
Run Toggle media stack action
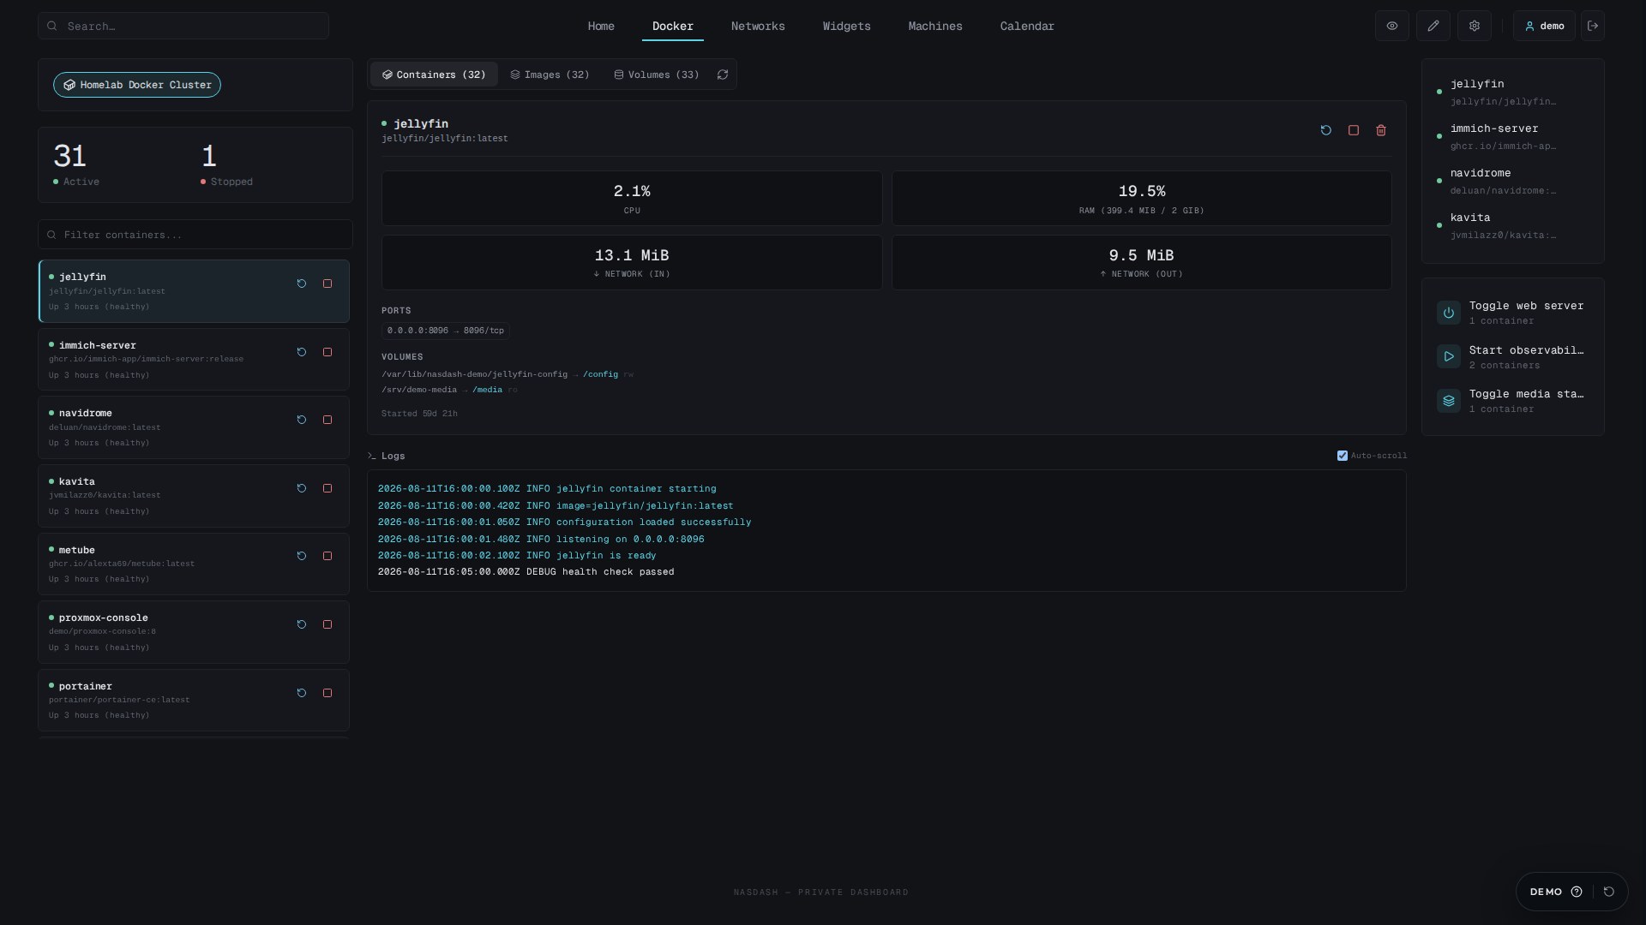[x=1512, y=401]
